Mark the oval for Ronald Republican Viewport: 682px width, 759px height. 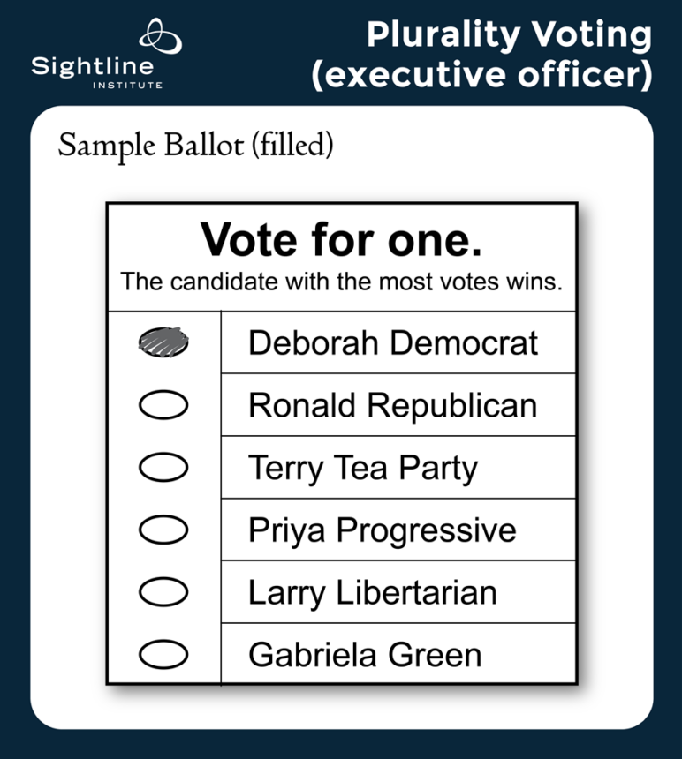pyautogui.click(x=163, y=405)
